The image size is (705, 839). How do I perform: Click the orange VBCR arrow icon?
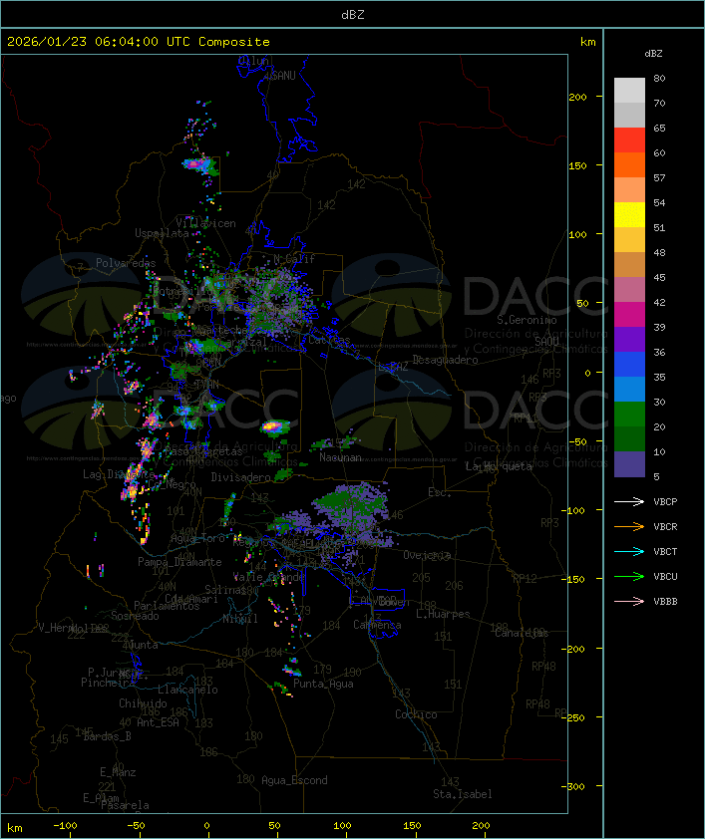click(629, 526)
